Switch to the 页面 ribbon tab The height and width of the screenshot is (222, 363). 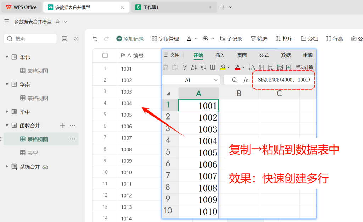[242, 55]
